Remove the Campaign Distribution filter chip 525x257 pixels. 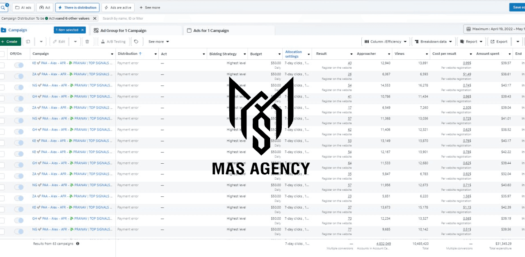(x=95, y=18)
